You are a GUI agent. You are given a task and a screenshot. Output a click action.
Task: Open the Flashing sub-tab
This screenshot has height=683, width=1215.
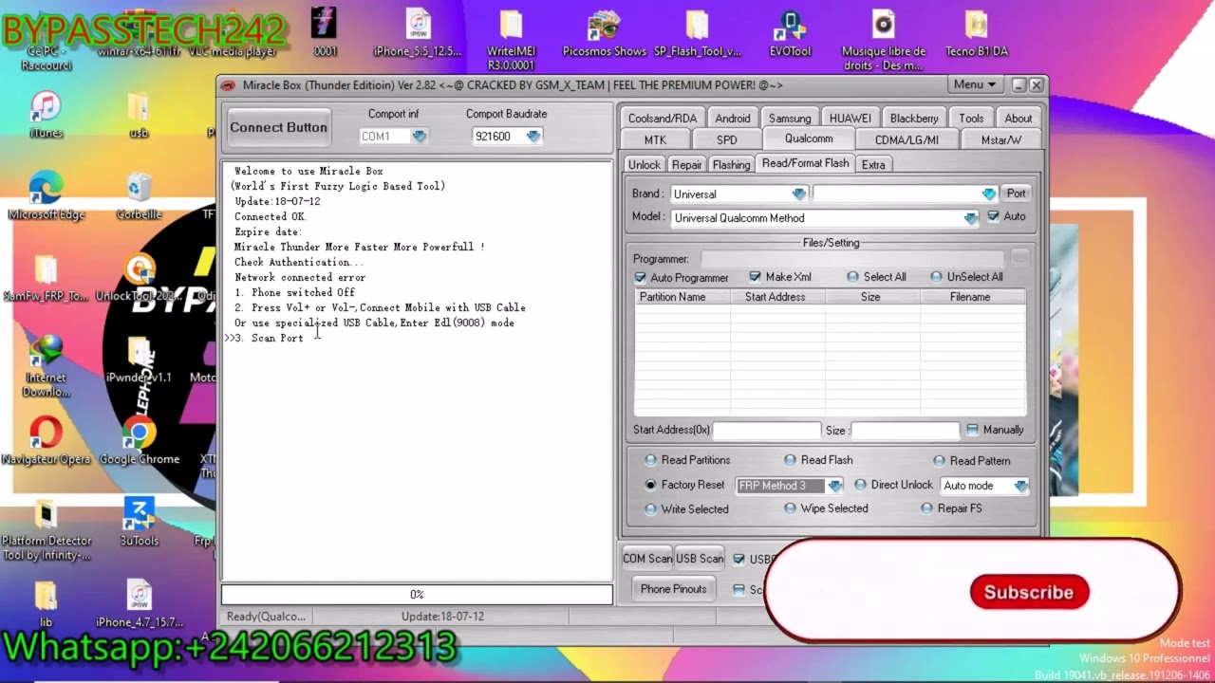731,164
